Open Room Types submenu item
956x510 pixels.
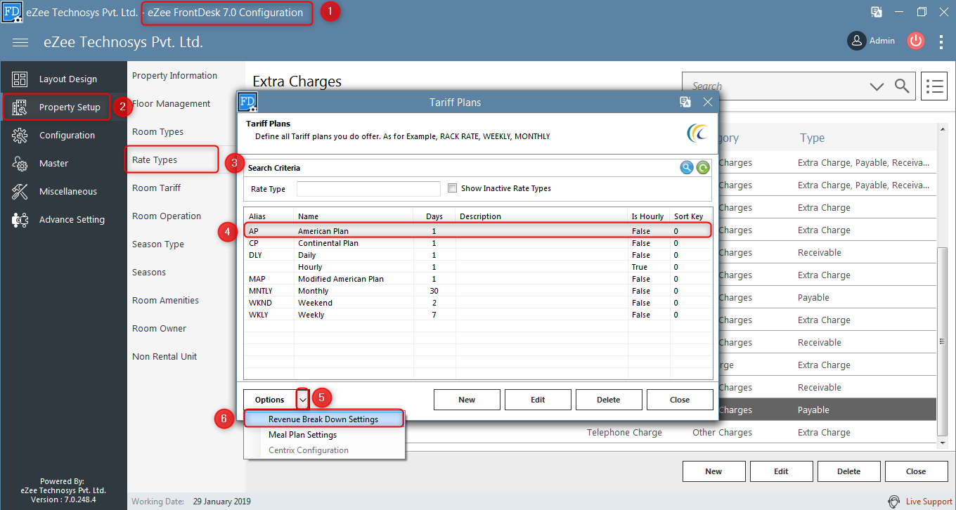pyautogui.click(x=157, y=132)
